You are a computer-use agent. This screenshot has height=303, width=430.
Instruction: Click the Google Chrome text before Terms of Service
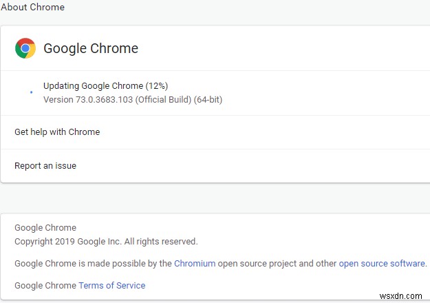pos(45,285)
